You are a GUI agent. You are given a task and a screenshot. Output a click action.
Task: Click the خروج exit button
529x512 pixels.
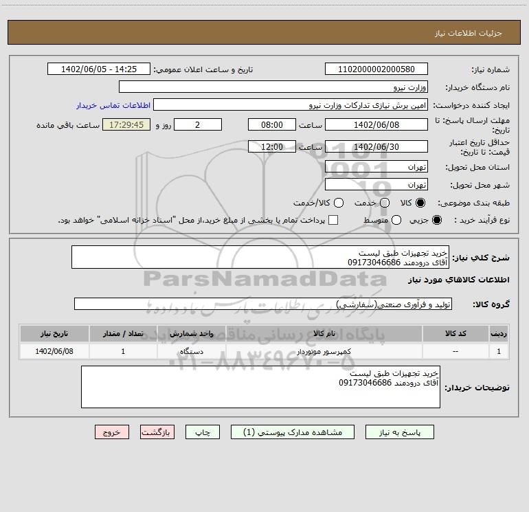tap(112, 432)
